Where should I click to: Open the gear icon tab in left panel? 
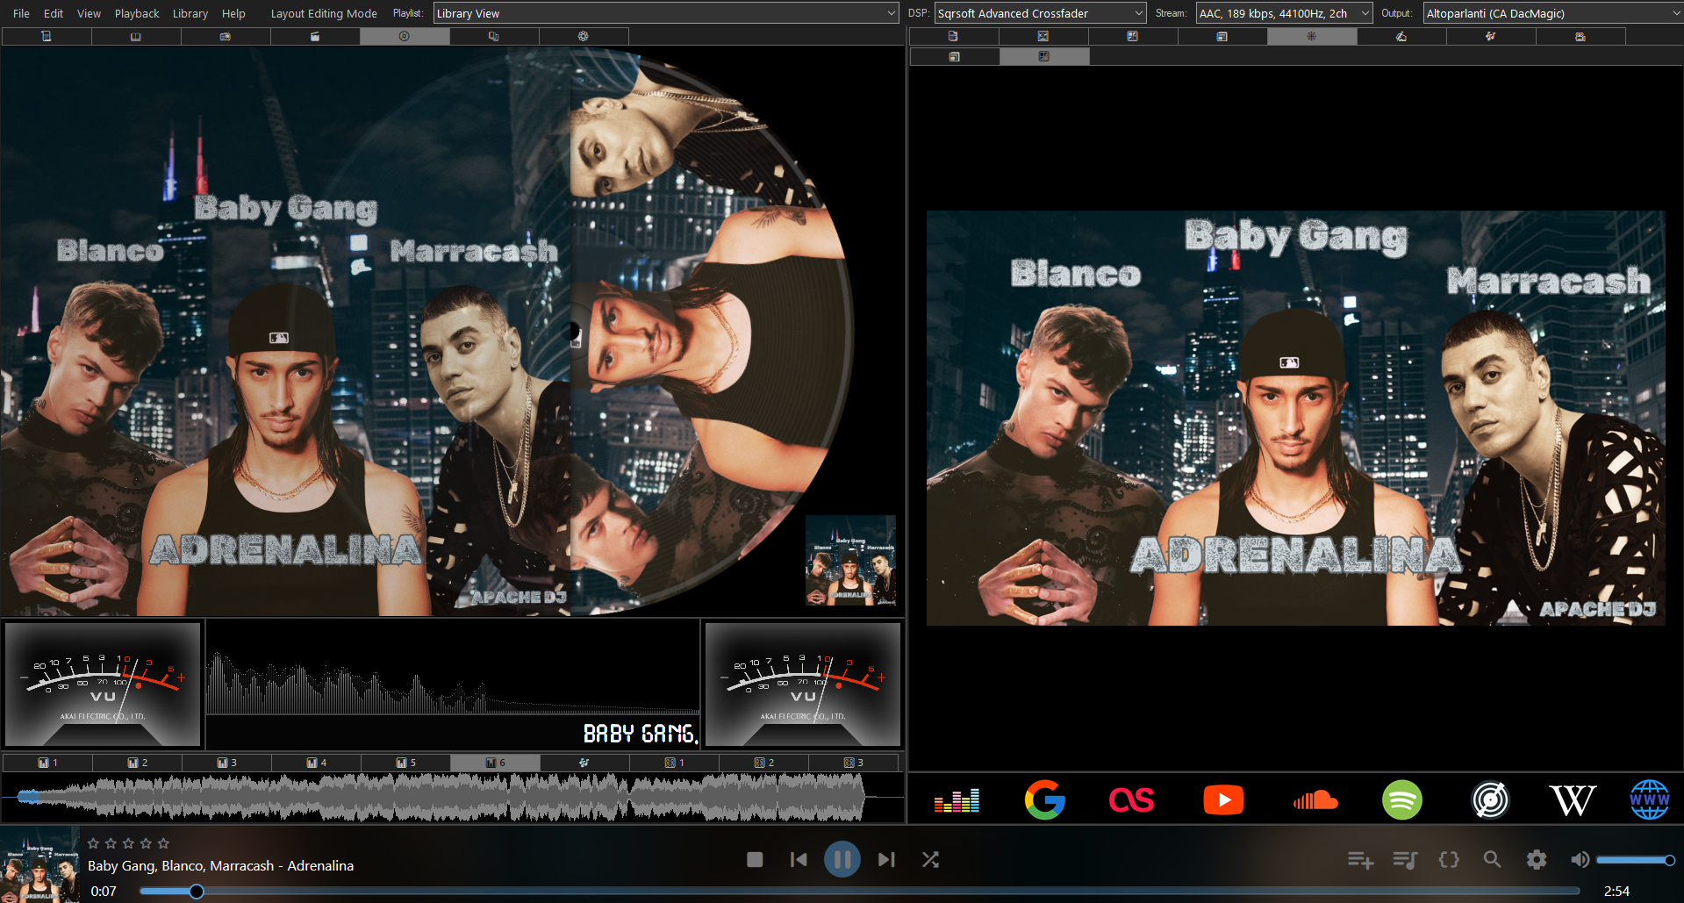pos(584,36)
